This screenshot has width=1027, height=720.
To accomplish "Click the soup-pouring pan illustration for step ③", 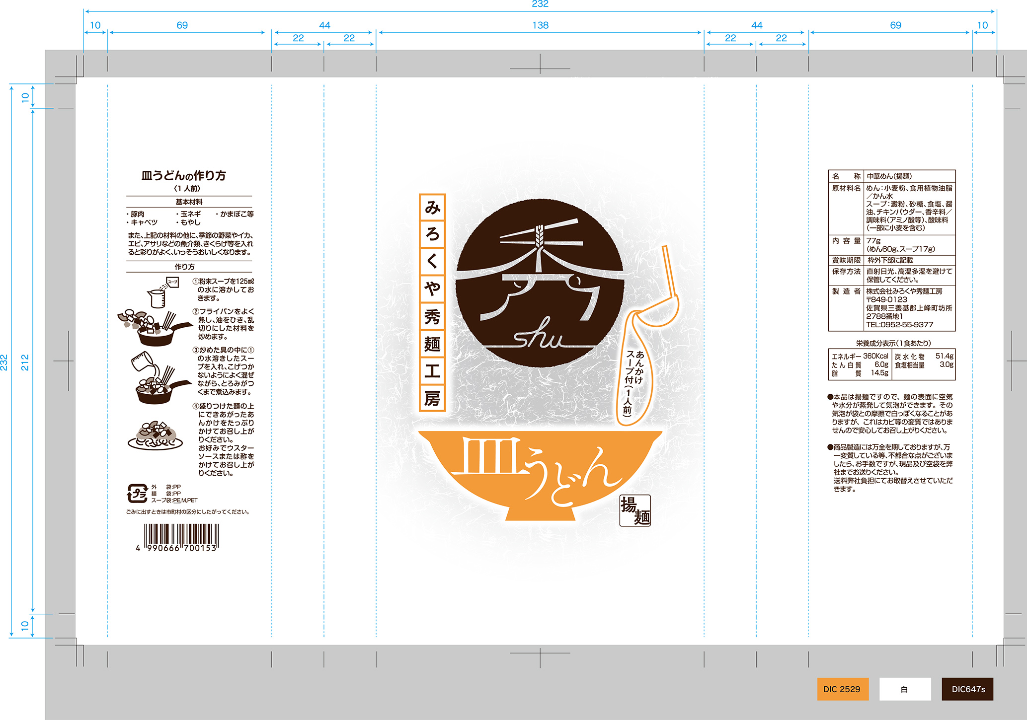I will tap(160, 378).
